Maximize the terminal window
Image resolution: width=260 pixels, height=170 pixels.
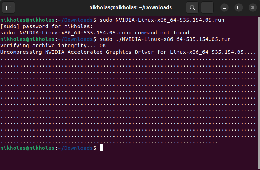[x=239, y=7]
